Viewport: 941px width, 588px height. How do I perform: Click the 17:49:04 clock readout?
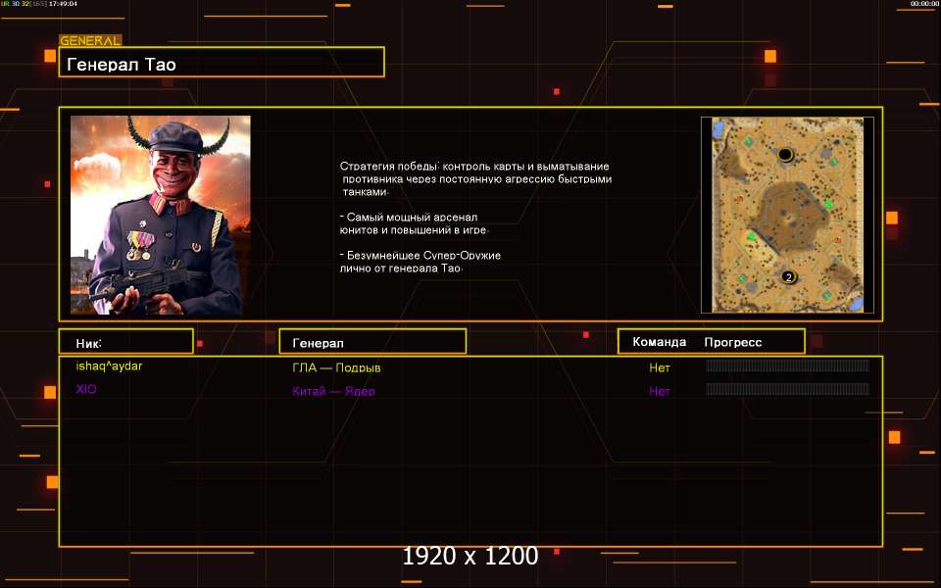63,4
